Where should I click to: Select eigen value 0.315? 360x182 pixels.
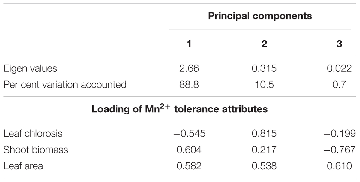click(264, 68)
